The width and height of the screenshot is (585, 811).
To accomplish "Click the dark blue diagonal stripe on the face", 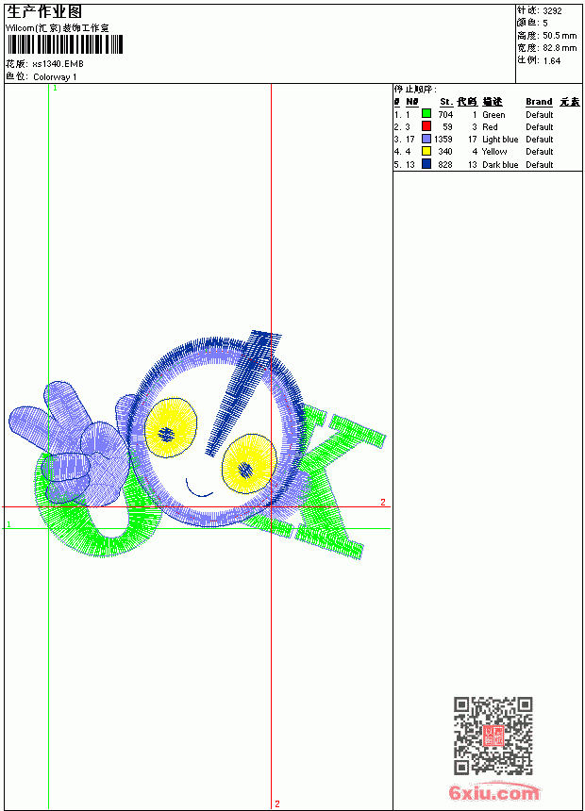I will pyautogui.click(x=243, y=393).
